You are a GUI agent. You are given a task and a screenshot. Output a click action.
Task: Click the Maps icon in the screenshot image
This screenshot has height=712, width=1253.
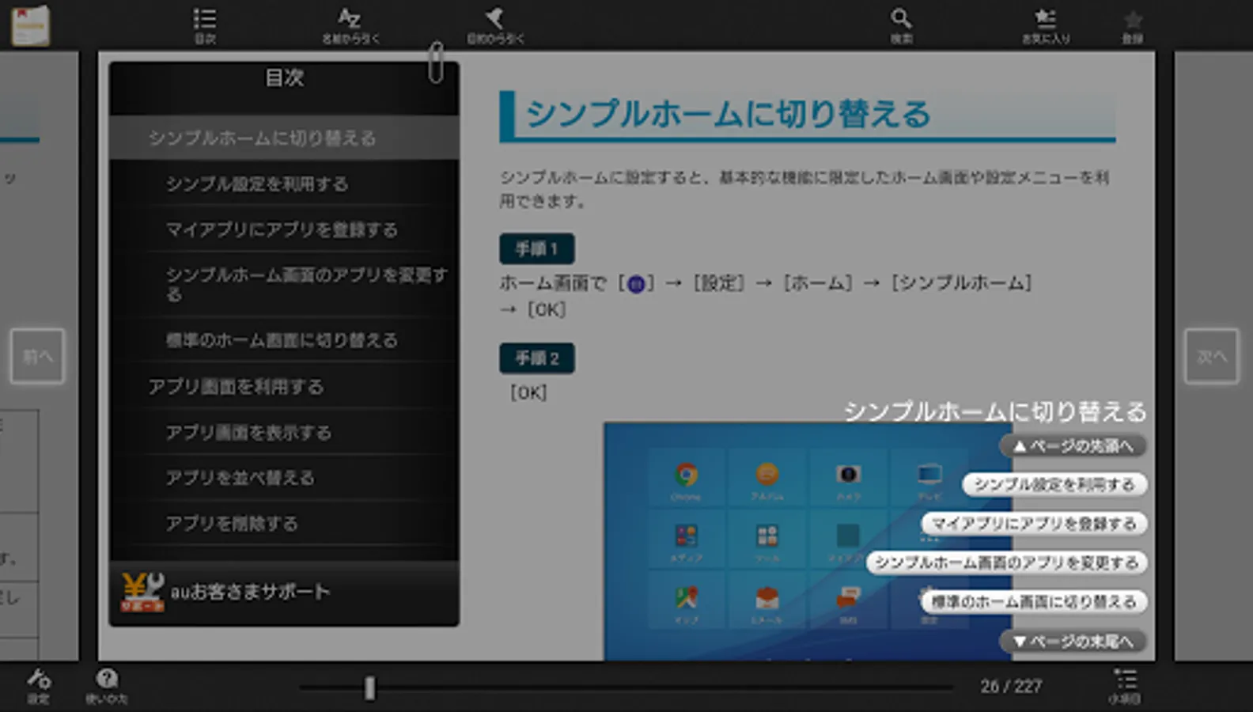(x=686, y=597)
